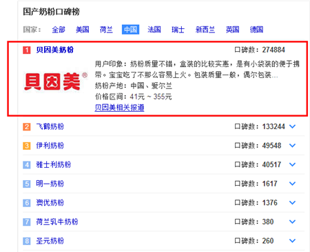Click the 贝因美 brand logo image
310x252 pixels.
56,81
